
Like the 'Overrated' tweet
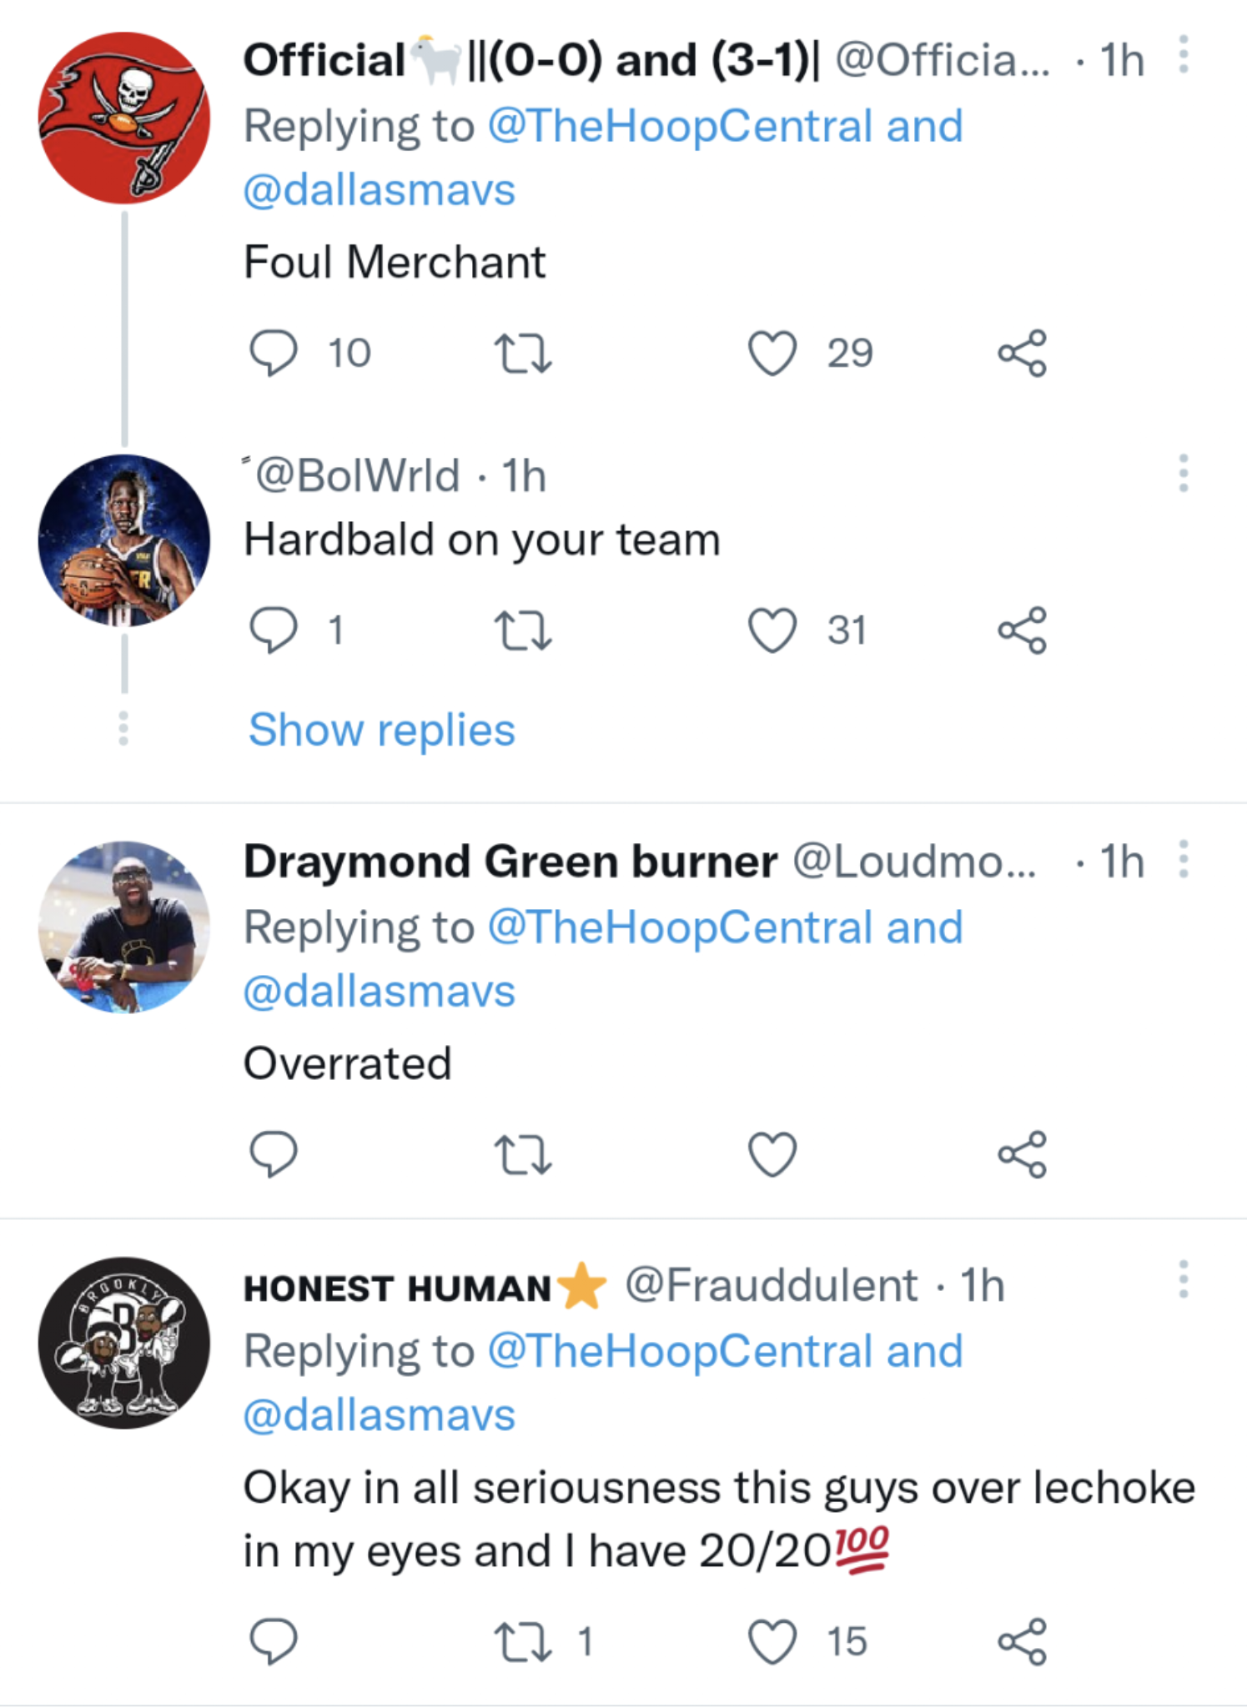click(x=772, y=1154)
